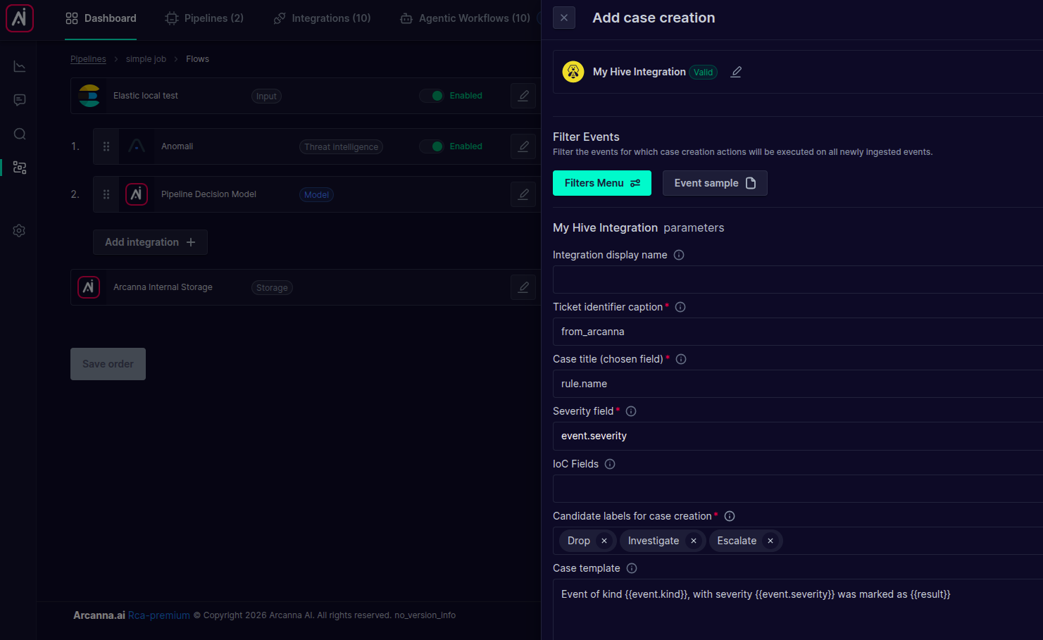This screenshot has height=640, width=1043.
Task: Open the jobs/flows icon in sidebar
Action: (x=20, y=168)
